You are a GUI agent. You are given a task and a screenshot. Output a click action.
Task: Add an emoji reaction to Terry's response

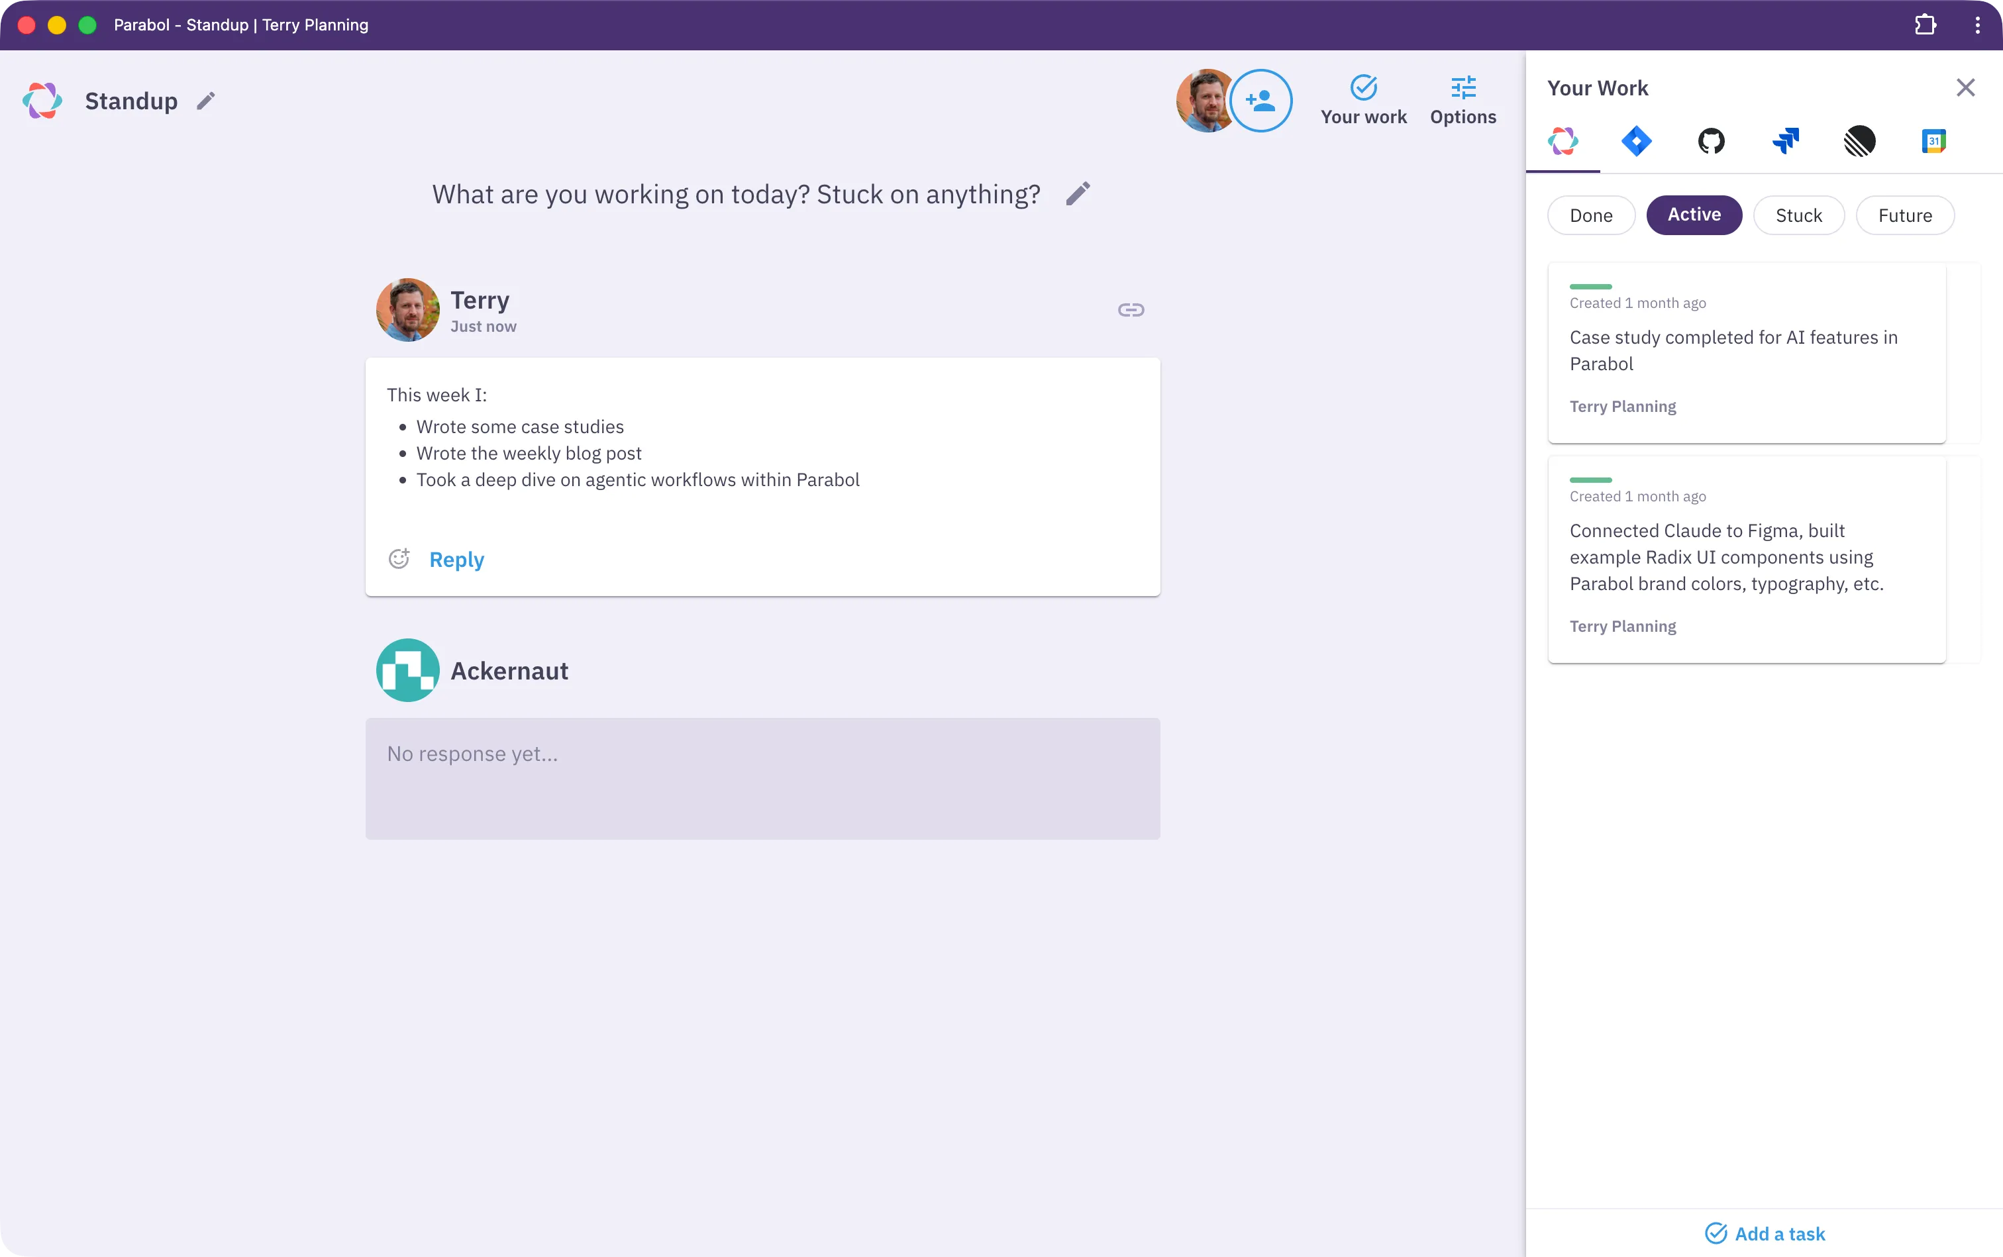[399, 559]
